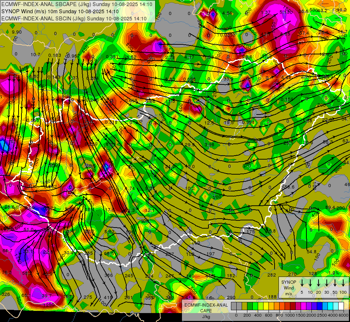Click the map value '0.591'
The width and height of the screenshot is (350, 322).
tap(33, 121)
